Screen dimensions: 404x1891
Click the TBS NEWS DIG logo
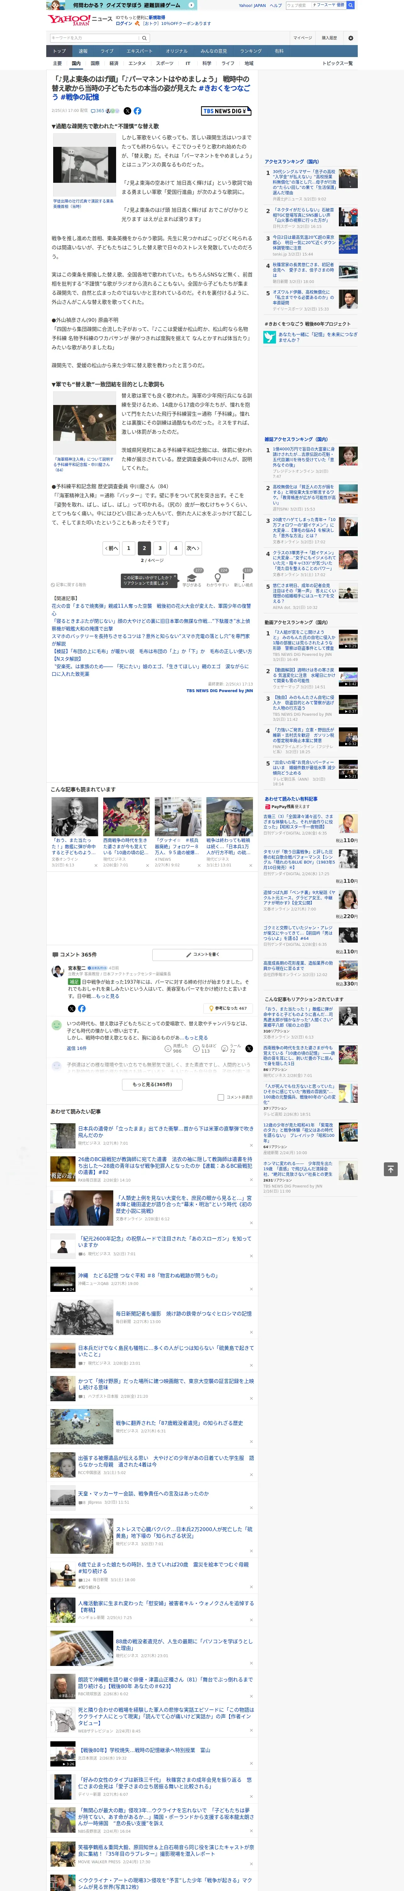pyautogui.click(x=227, y=111)
